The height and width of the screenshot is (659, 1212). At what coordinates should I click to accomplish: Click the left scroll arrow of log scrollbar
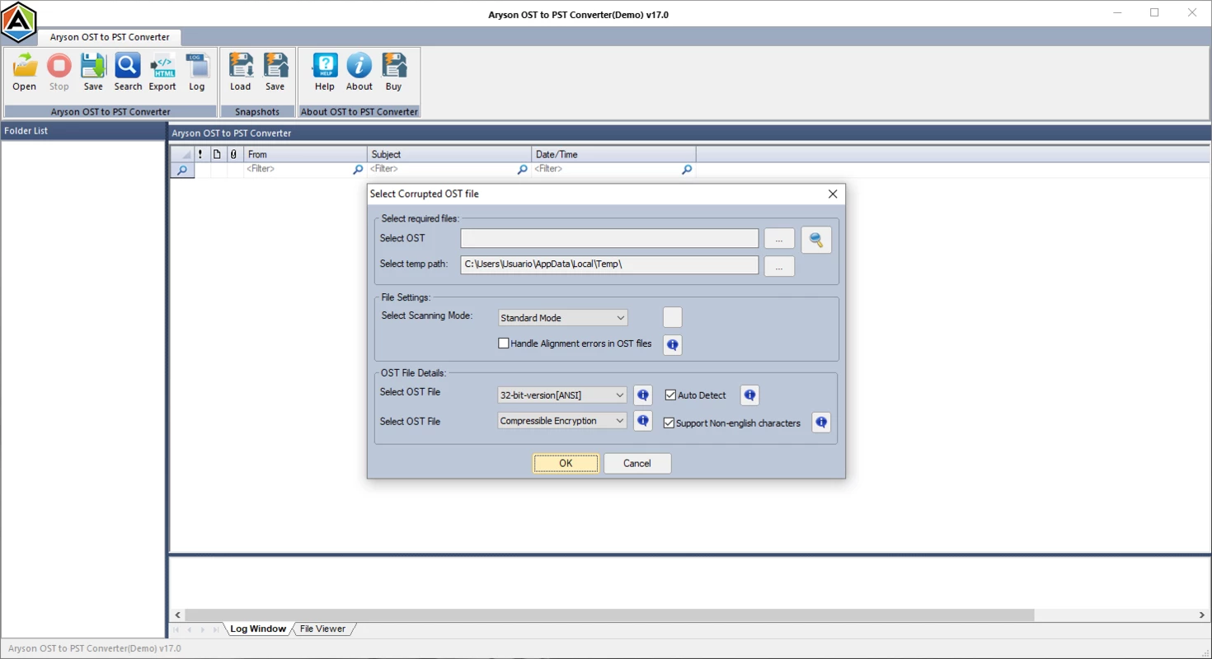[178, 615]
